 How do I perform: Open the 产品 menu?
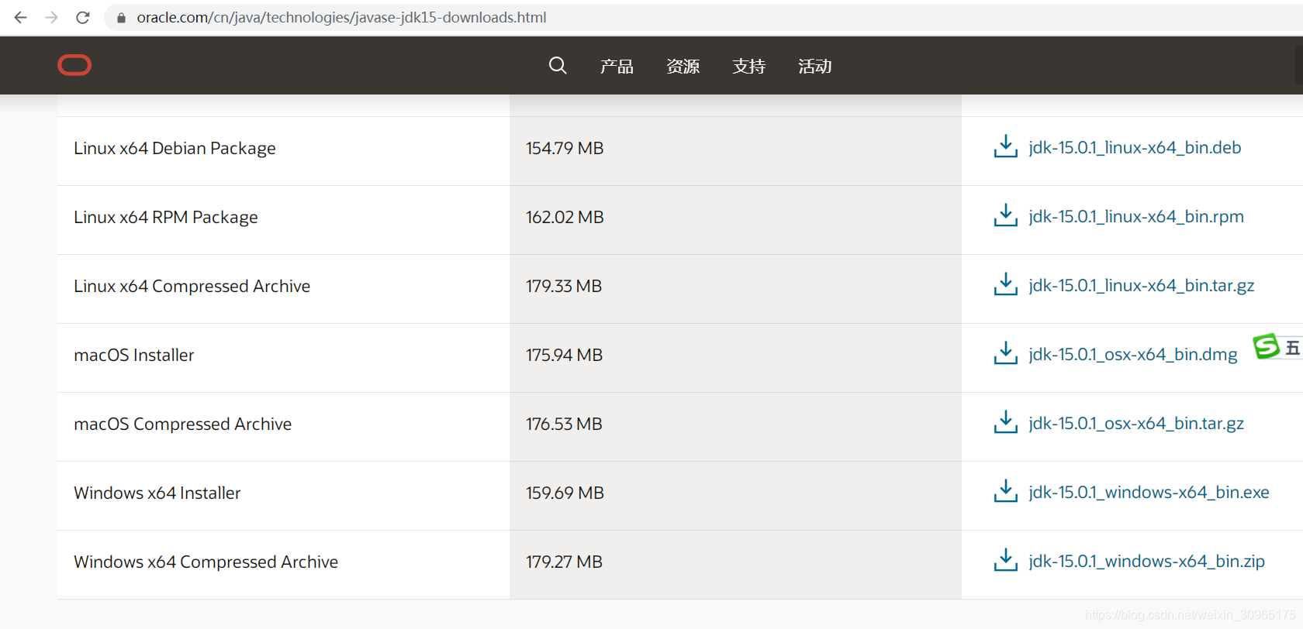617,67
